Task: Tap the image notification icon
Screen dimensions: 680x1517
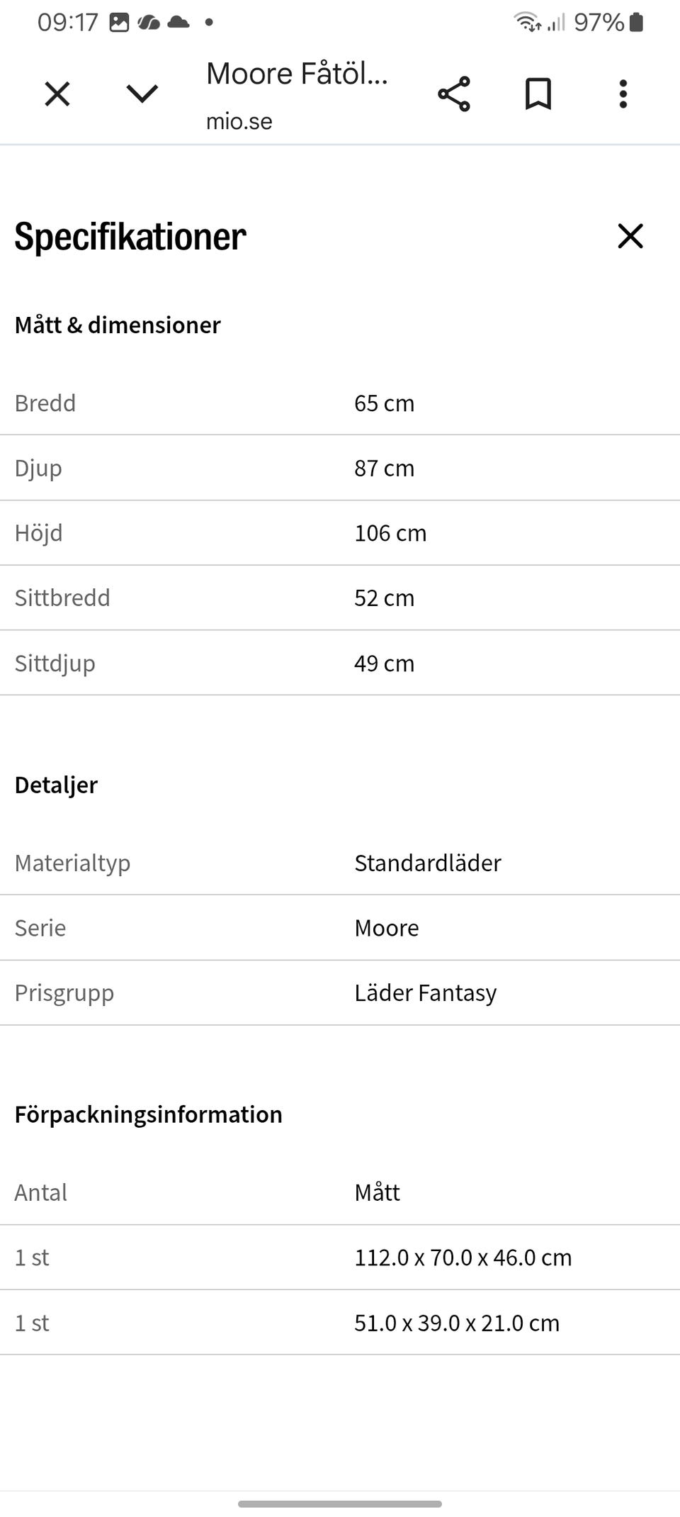Action: pos(119,23)
